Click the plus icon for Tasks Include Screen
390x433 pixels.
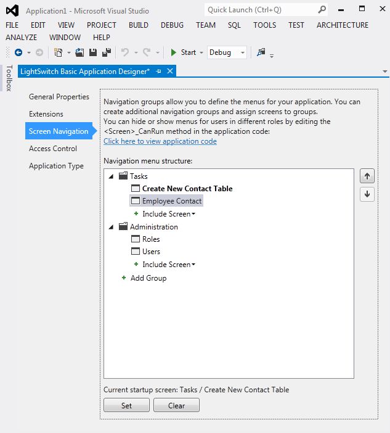136,213
